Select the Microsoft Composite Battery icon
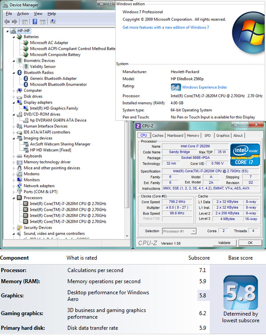Viewport: 266px width, 336px height. (x=26, y=55)
